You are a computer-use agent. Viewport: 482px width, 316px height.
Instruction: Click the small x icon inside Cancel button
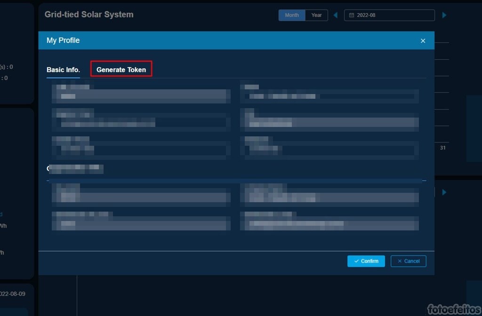400,261
